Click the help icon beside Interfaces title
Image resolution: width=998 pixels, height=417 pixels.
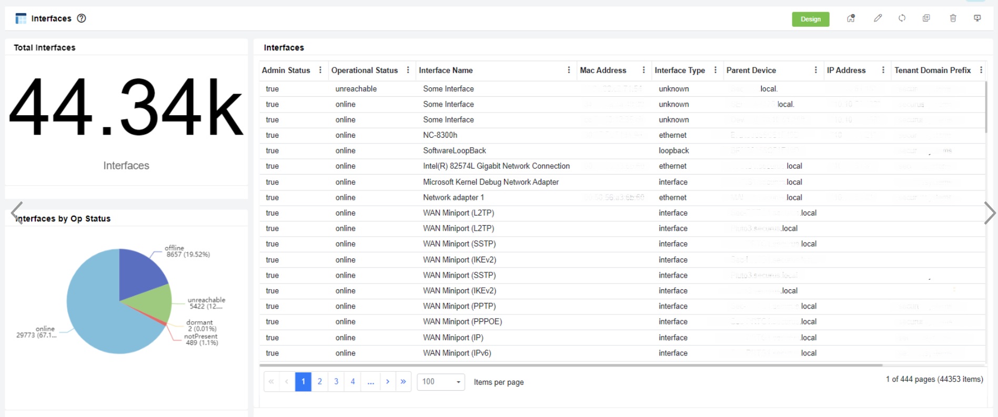pyautogui.click(x=82, y=18)
